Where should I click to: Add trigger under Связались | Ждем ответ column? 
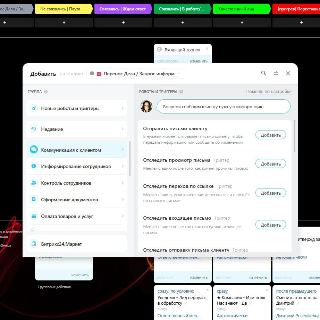point(123,23)
